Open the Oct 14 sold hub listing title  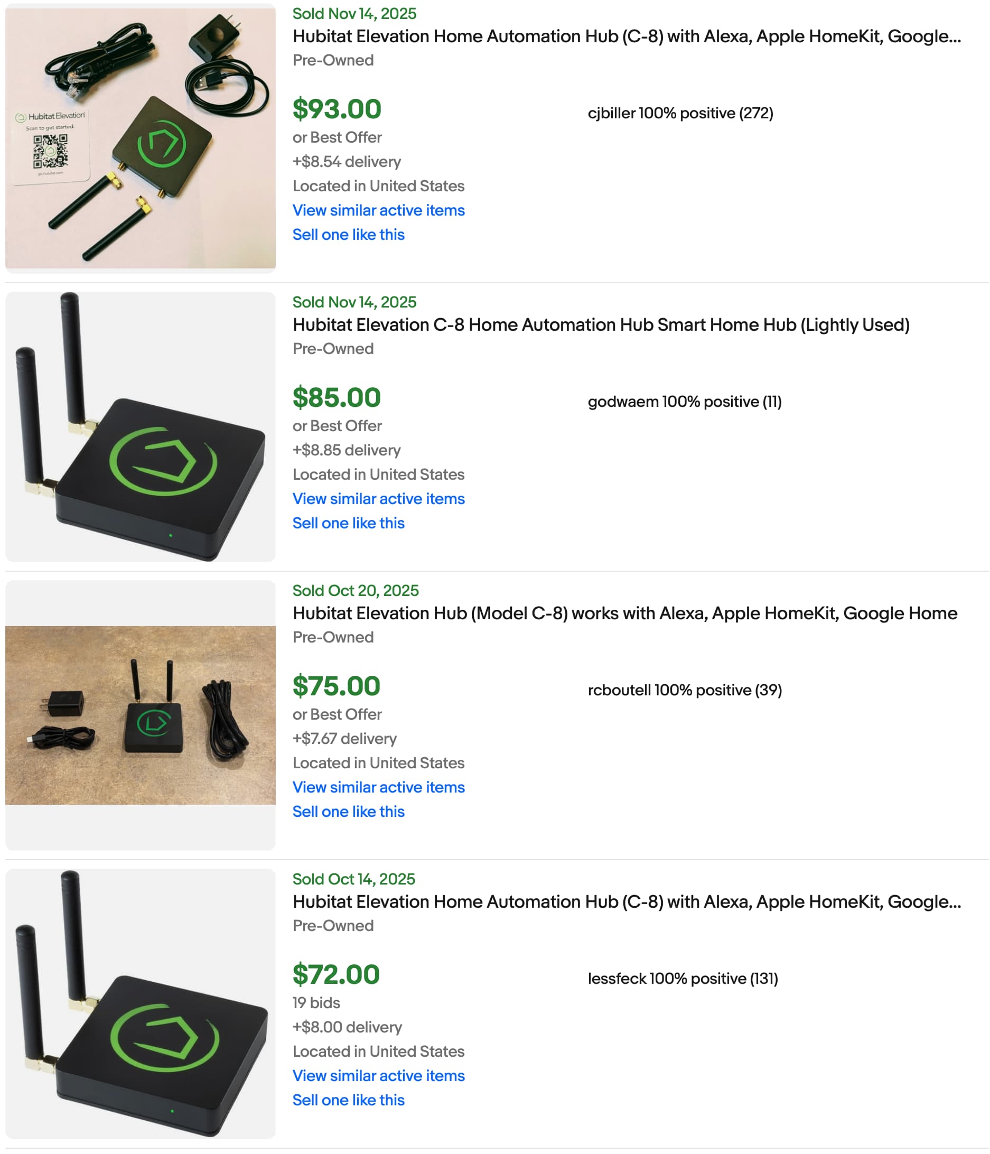coord(627,902)
